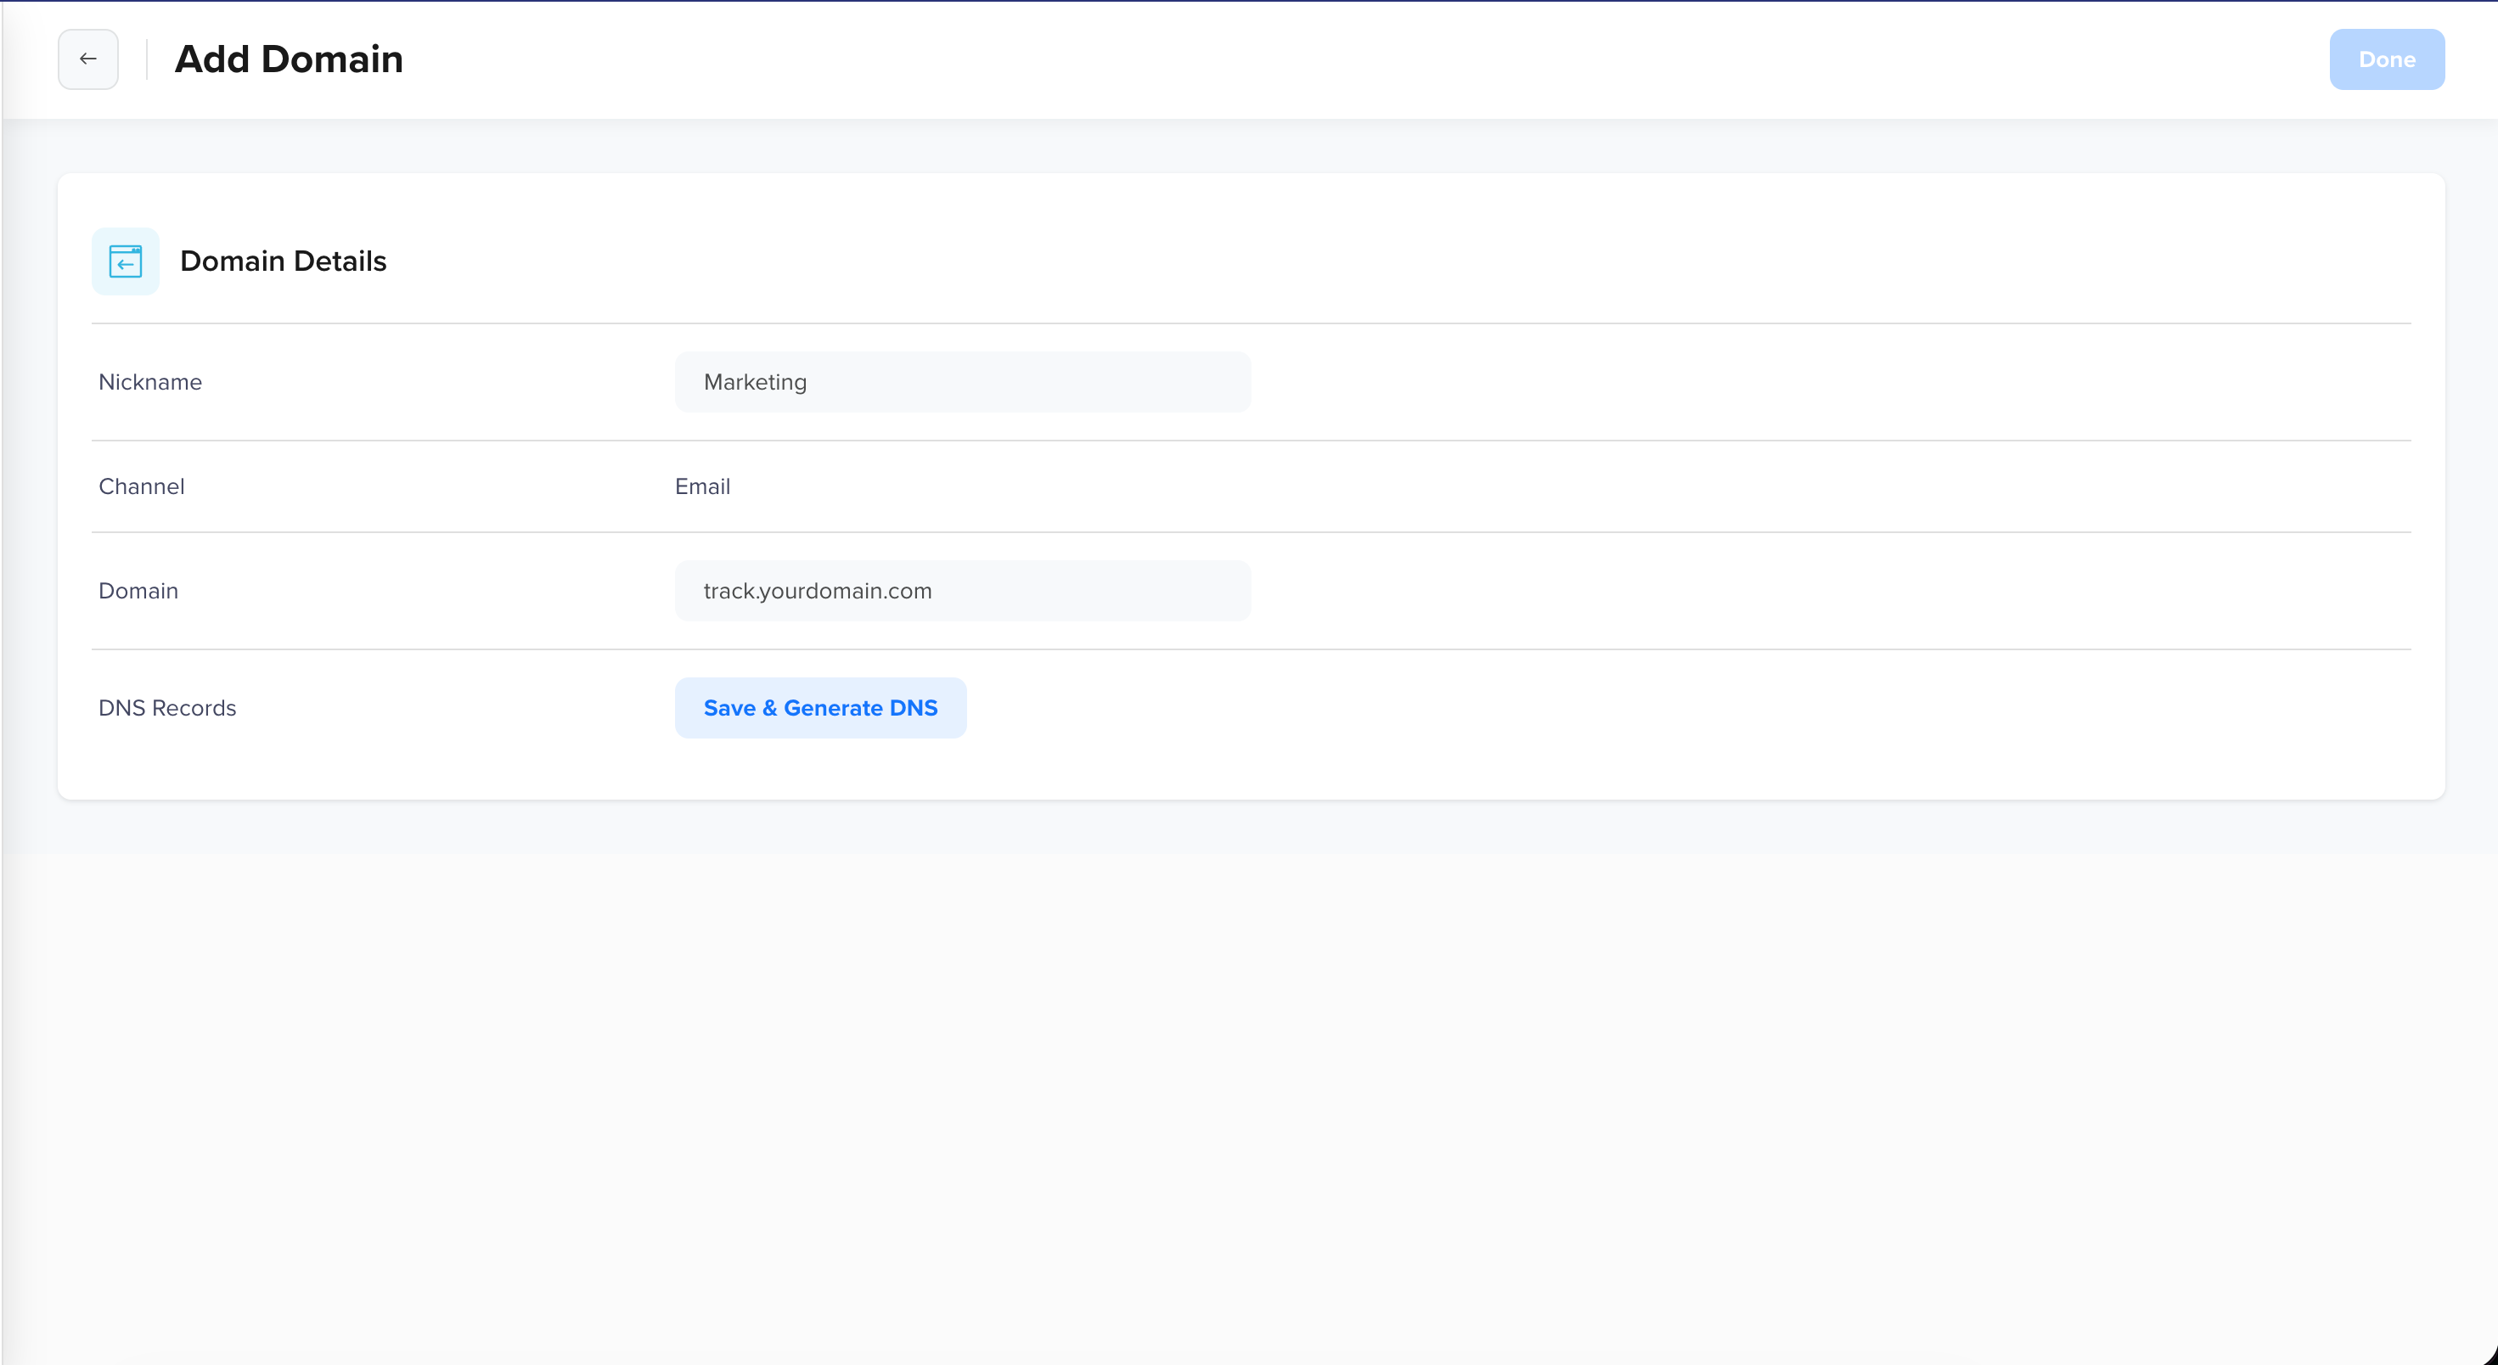Click Save & Generate DNS
Viewport: 2498px width, 1365px height.
[x=820, y=708]
